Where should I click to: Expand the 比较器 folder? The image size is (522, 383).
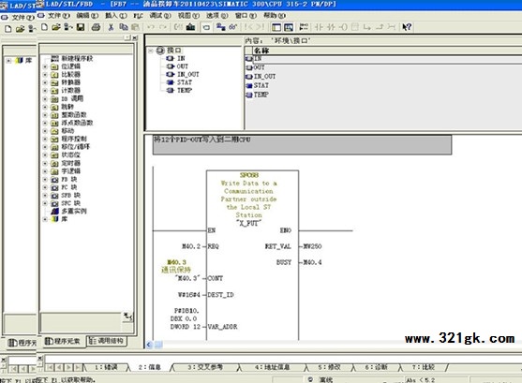[x=45, y=75]
